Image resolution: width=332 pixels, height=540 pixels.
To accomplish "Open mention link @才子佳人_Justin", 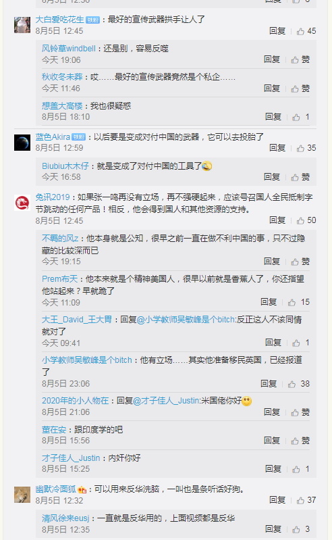I will pos(166,401).
